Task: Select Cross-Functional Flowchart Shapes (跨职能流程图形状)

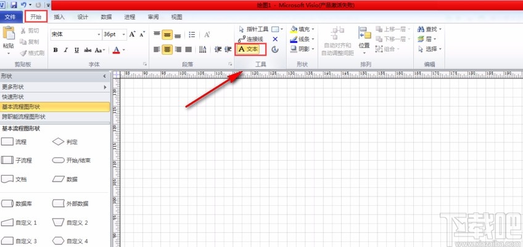Action: point(55,117)
